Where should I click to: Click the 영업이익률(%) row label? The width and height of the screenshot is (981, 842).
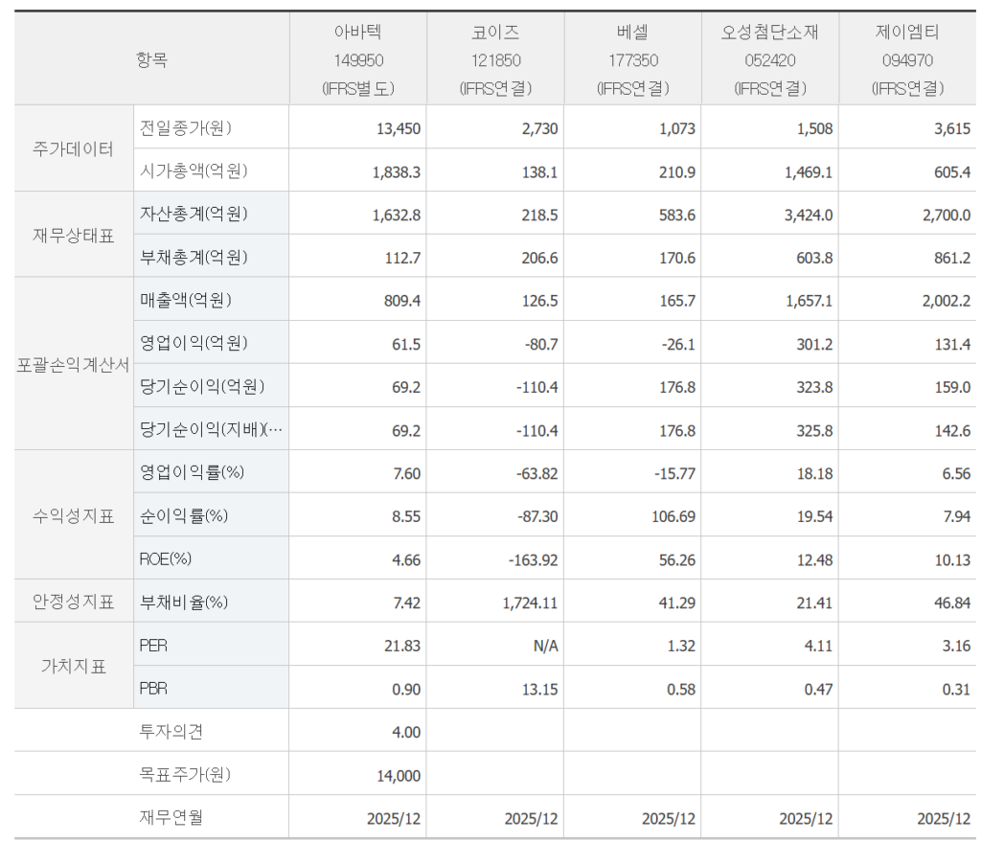[x=192, y=472]
